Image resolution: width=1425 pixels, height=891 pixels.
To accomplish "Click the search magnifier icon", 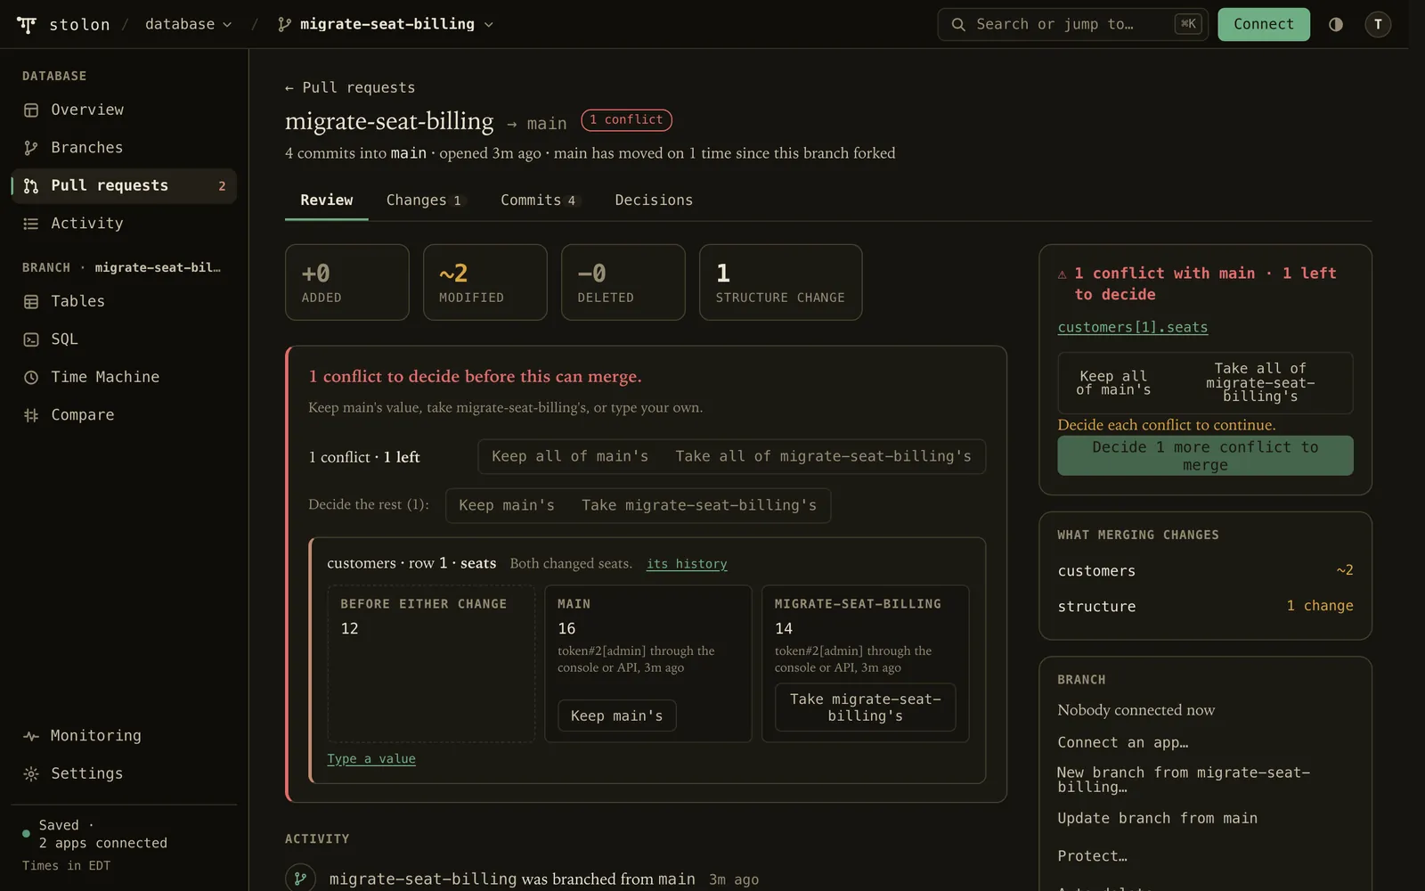I will [x=958, y=25].
